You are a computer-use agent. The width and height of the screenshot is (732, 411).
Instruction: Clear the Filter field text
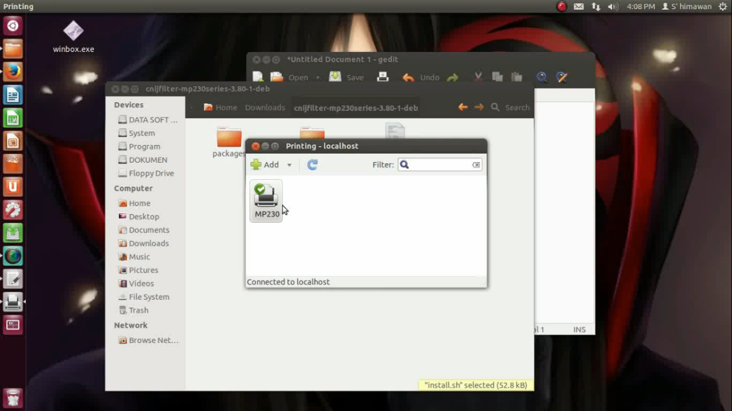coord(476,165)
